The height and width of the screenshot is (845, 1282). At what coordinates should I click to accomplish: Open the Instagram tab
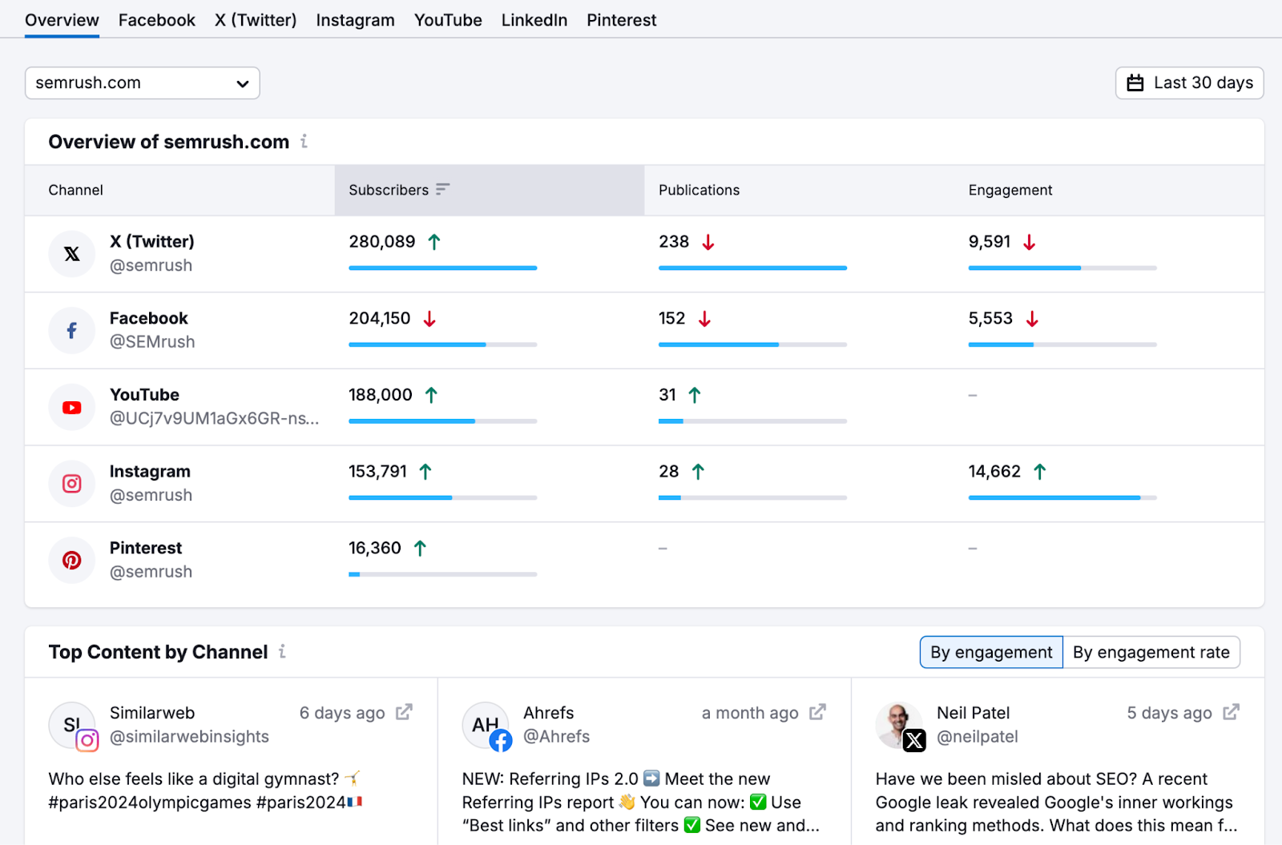pos(355,20)
